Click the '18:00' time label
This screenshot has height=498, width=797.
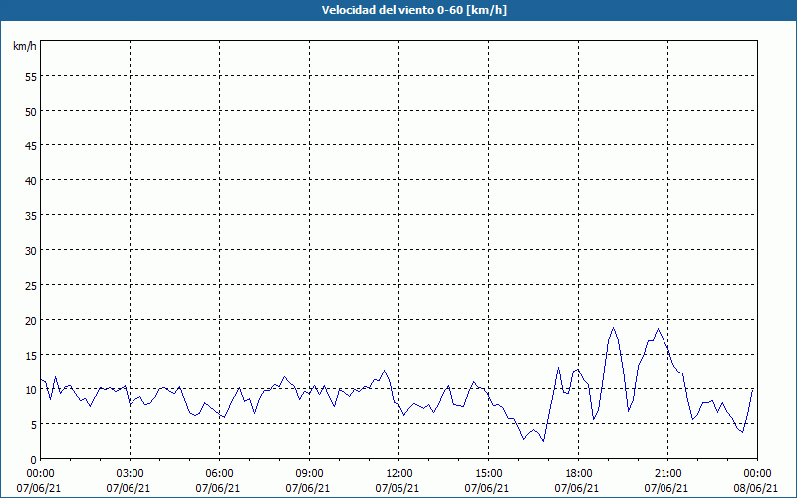click(x=579, y=474)
